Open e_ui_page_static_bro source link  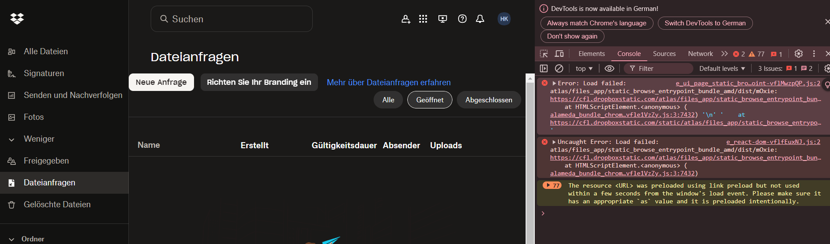click(748, 83)
